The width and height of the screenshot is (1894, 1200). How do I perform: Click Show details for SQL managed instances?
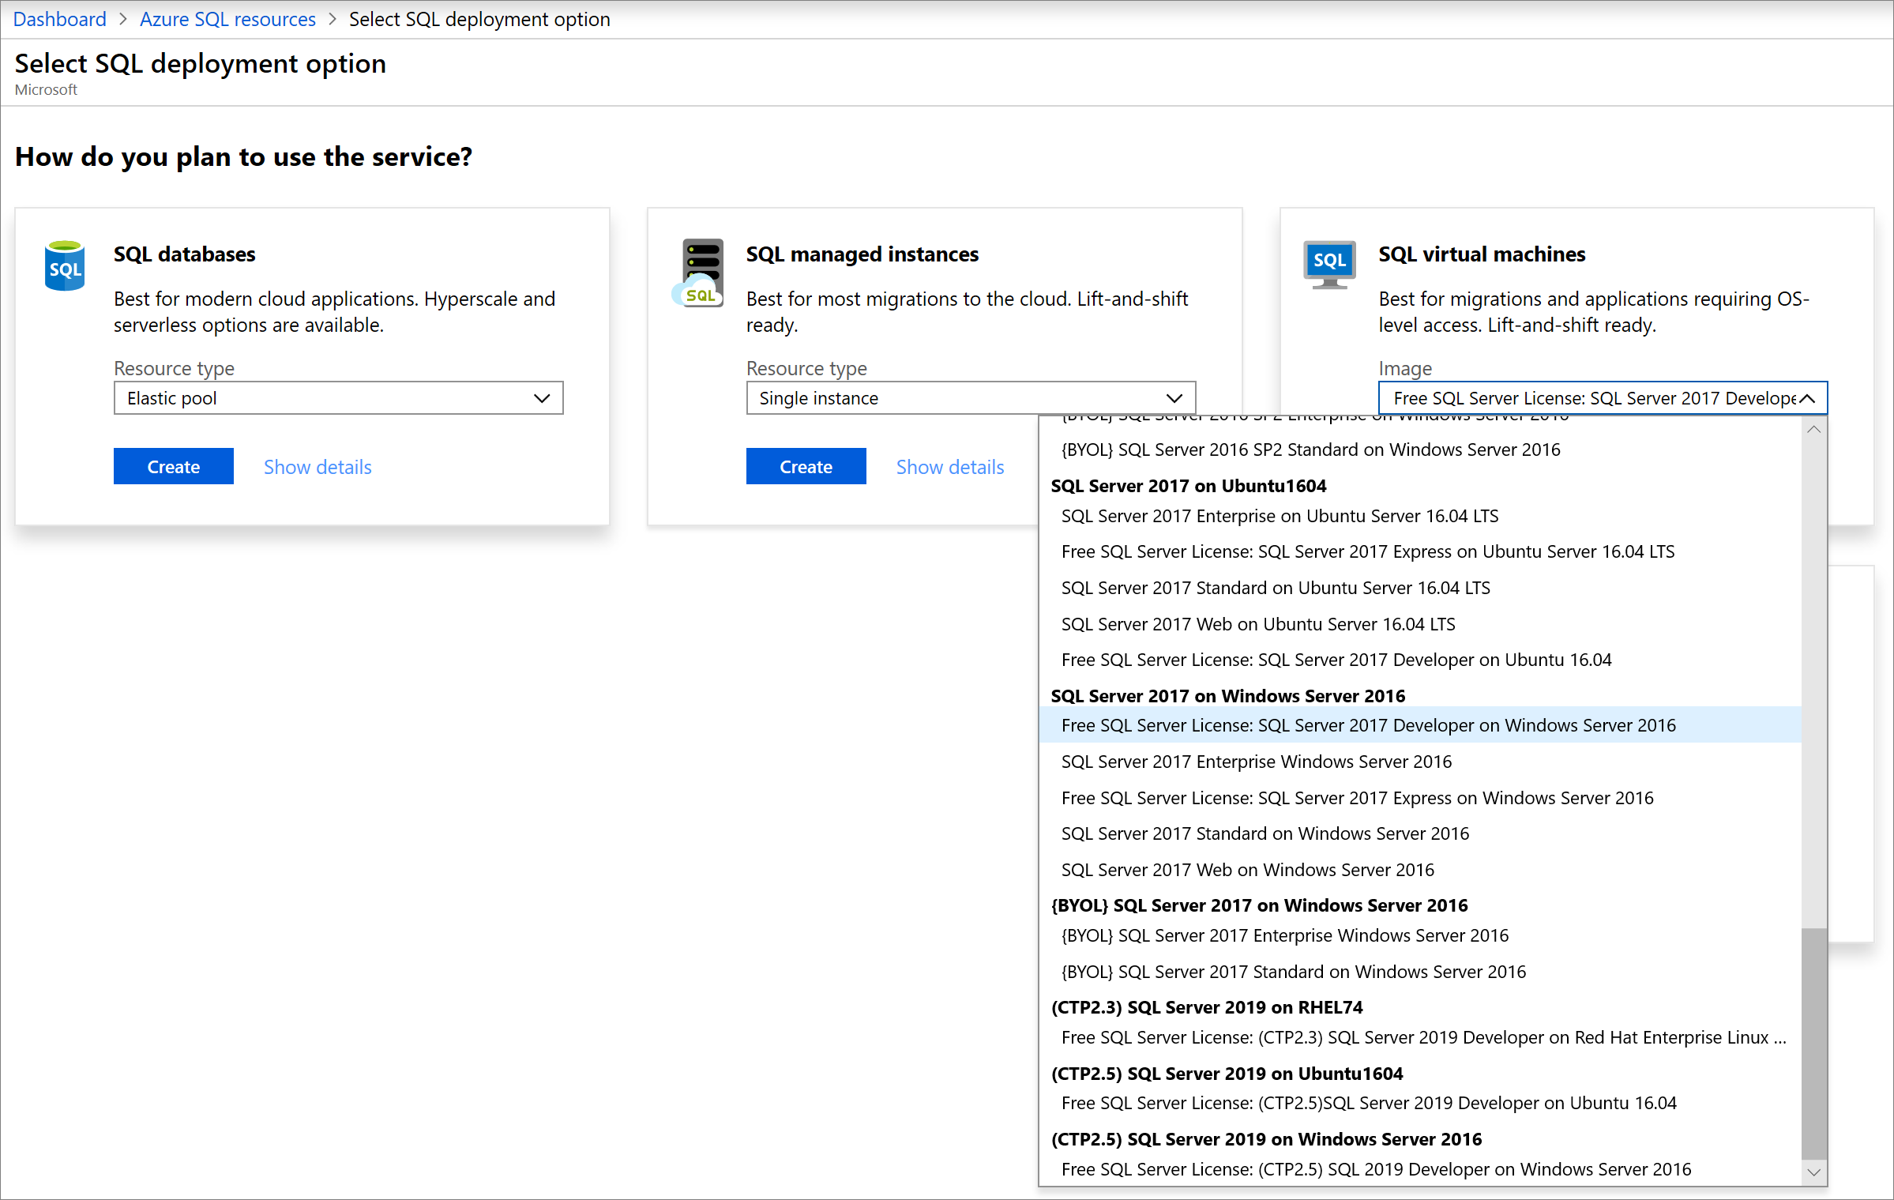[x=949, y=465]
